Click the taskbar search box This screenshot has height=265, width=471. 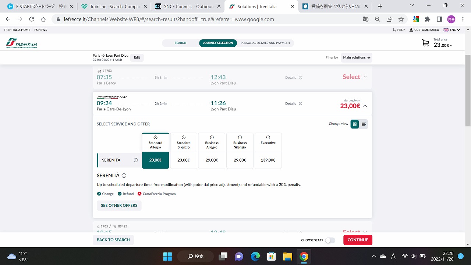coord(196,256)
